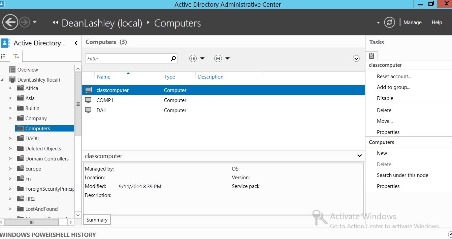Click the Africa folder icon
452x239 pixels.
point(20,88)
